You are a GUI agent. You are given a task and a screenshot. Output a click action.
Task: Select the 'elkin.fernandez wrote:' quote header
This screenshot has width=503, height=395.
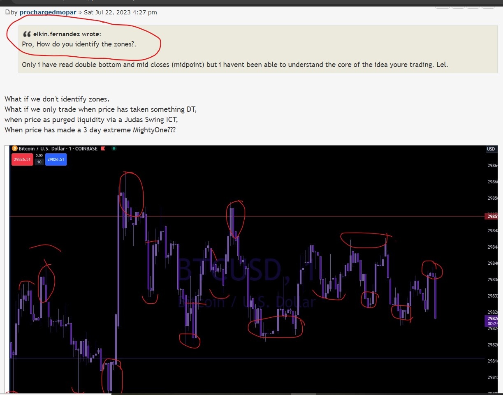pyautogui.click(x=67, y=34)
